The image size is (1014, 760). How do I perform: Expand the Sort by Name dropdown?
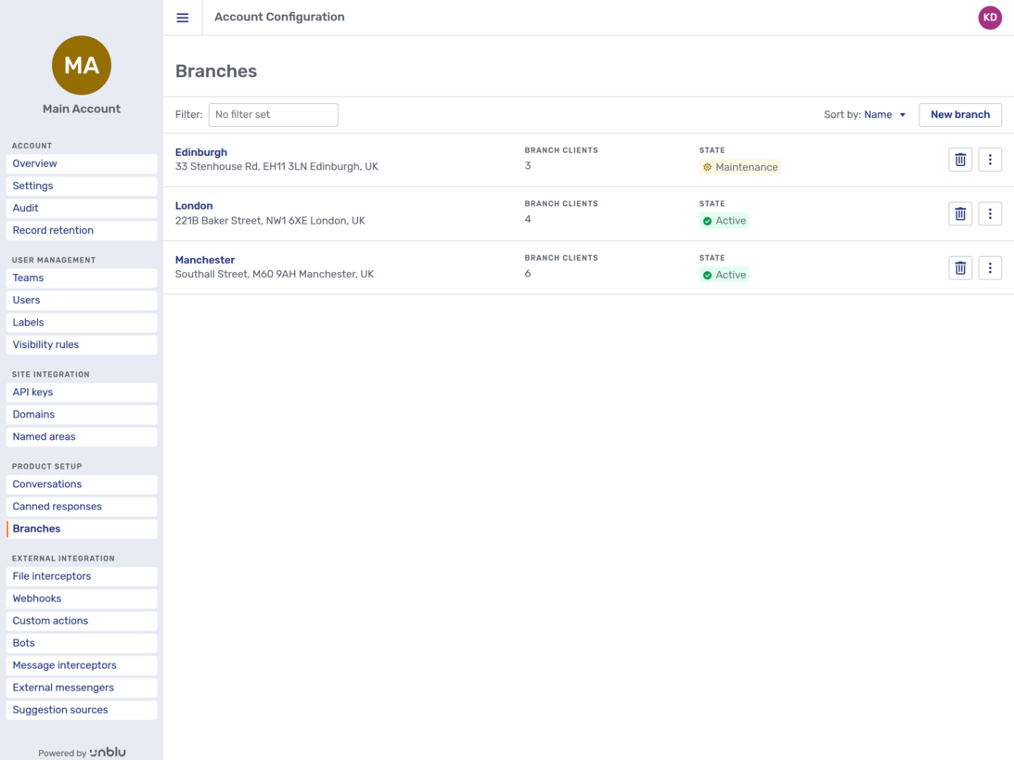[884, 115]
